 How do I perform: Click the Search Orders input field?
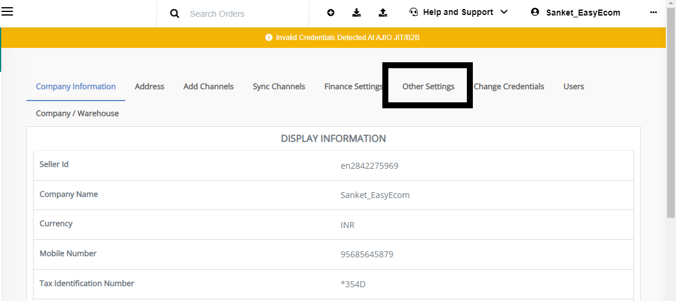click(246, 14)
